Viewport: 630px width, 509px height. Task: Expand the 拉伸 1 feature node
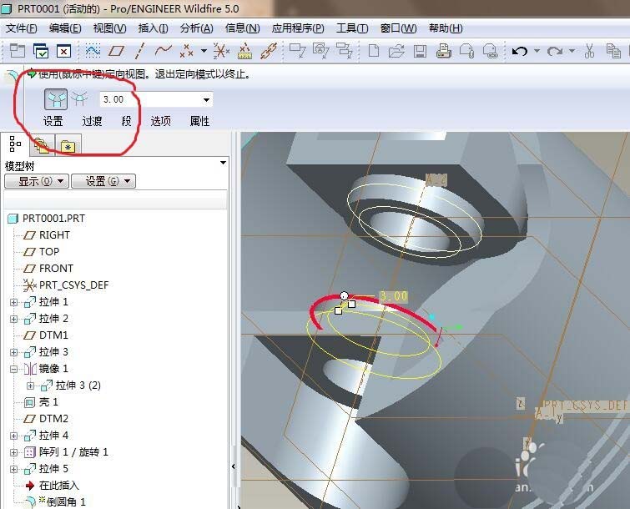point(14,302)
